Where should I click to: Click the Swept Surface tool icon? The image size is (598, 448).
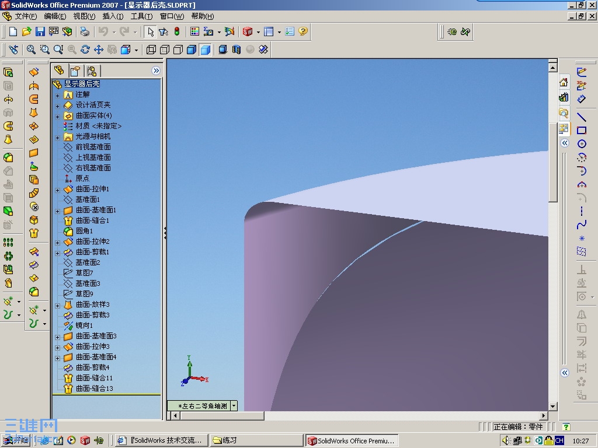pyautogui.click(x=34, y=99)
